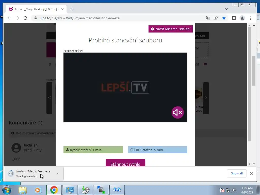Screen dimensions: 260x195
Task: Choose Rychlé stažení 1 min.
Action: coord(93,150)
